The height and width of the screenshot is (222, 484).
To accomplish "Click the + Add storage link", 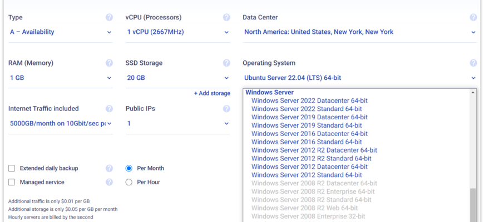I will 212,93.
